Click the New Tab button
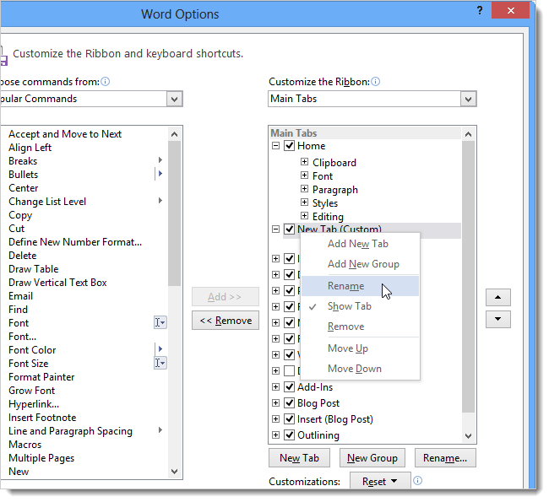The height and width of the screenshot is (502, 549). pos(299,458)
